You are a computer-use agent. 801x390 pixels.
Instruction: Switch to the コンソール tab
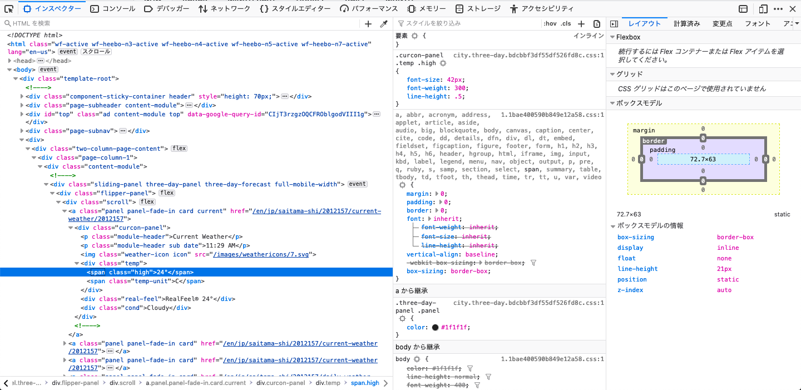[112, 9]
